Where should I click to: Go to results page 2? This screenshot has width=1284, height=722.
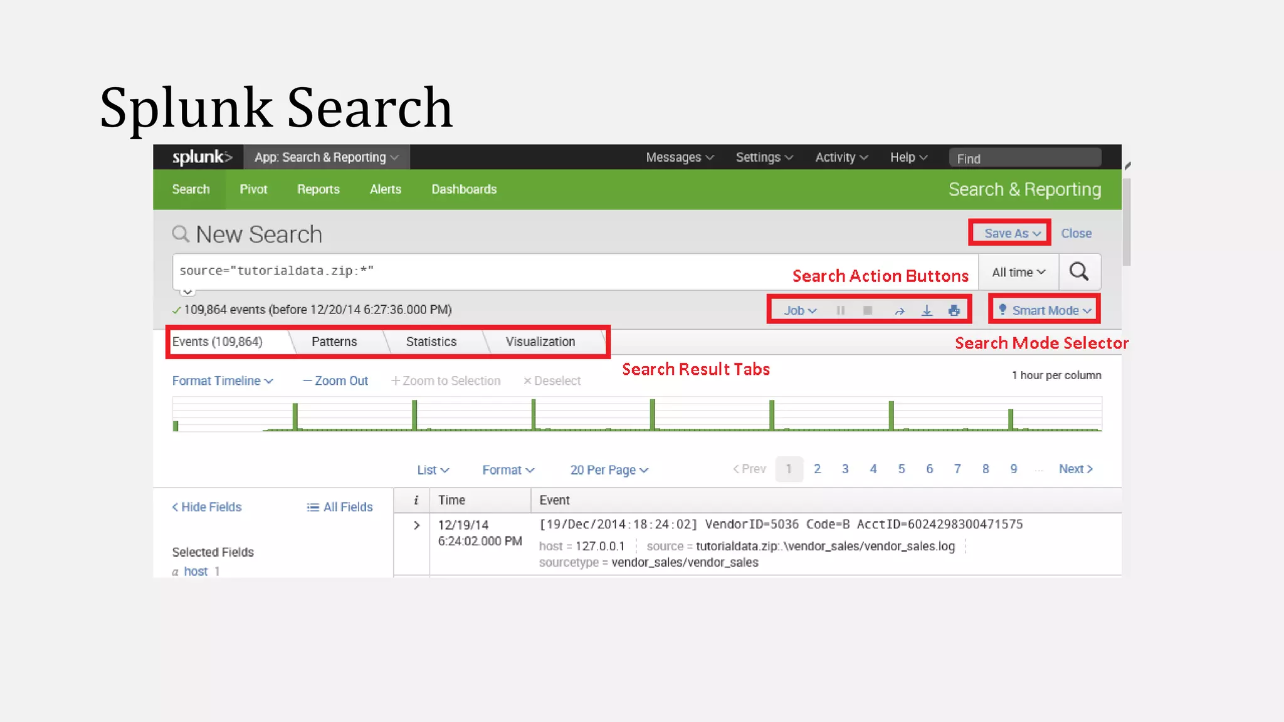[817, 469]
